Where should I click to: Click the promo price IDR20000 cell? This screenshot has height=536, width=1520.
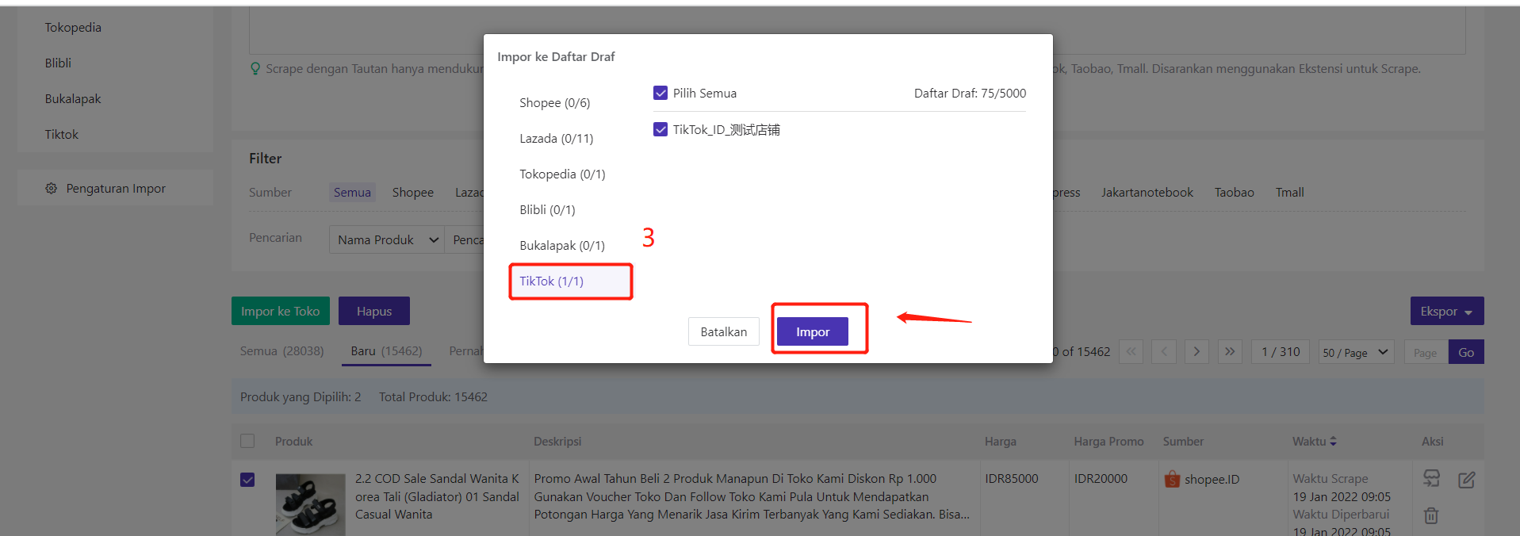1101,479
